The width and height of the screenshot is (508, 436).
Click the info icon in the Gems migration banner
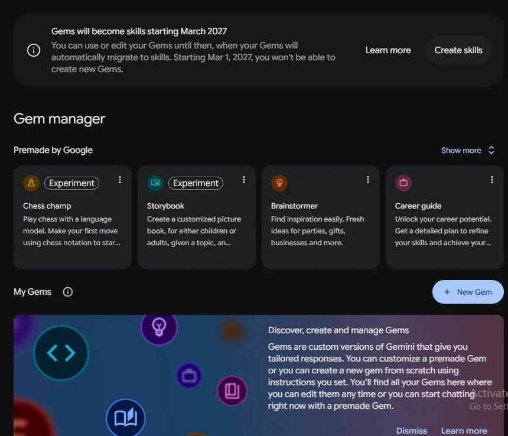34,50
